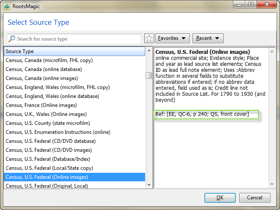Click source list scrollbar down arrow
The height and width of the screenshot is (210, 280).
(149, 185)
